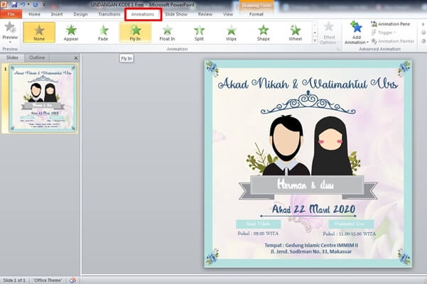Switch to the Slides pane tab
The width and height of the screenshot is (427, 284).
point(12,58)
